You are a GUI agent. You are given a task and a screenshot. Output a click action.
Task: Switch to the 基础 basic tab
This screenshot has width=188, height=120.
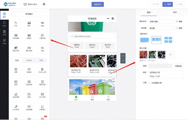pyautogui.click(x=149, y=12)
